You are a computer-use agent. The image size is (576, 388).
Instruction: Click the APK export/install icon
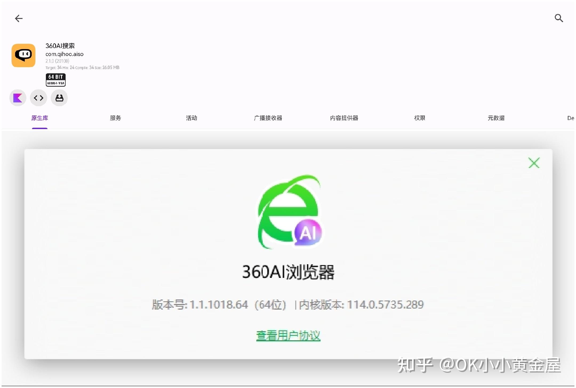(59, 98)
